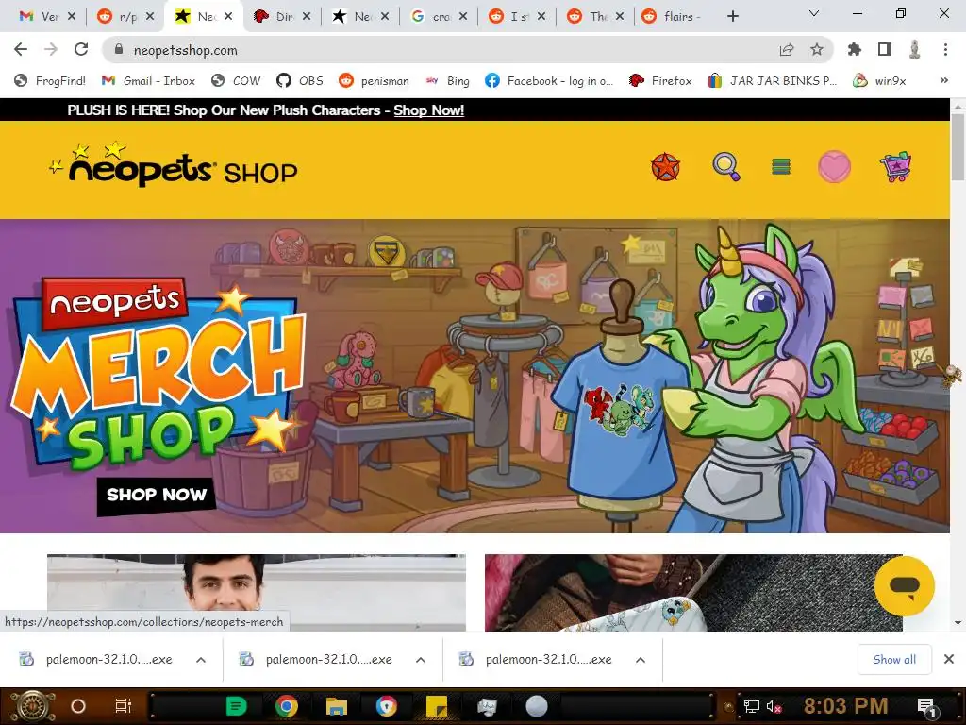Open the win9x bookmark

(879, 81)
